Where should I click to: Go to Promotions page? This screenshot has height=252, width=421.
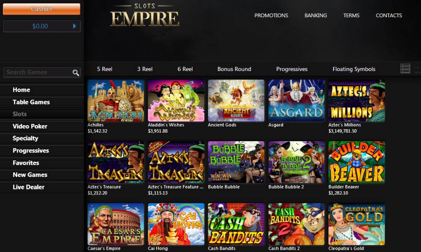pos(271,16)
